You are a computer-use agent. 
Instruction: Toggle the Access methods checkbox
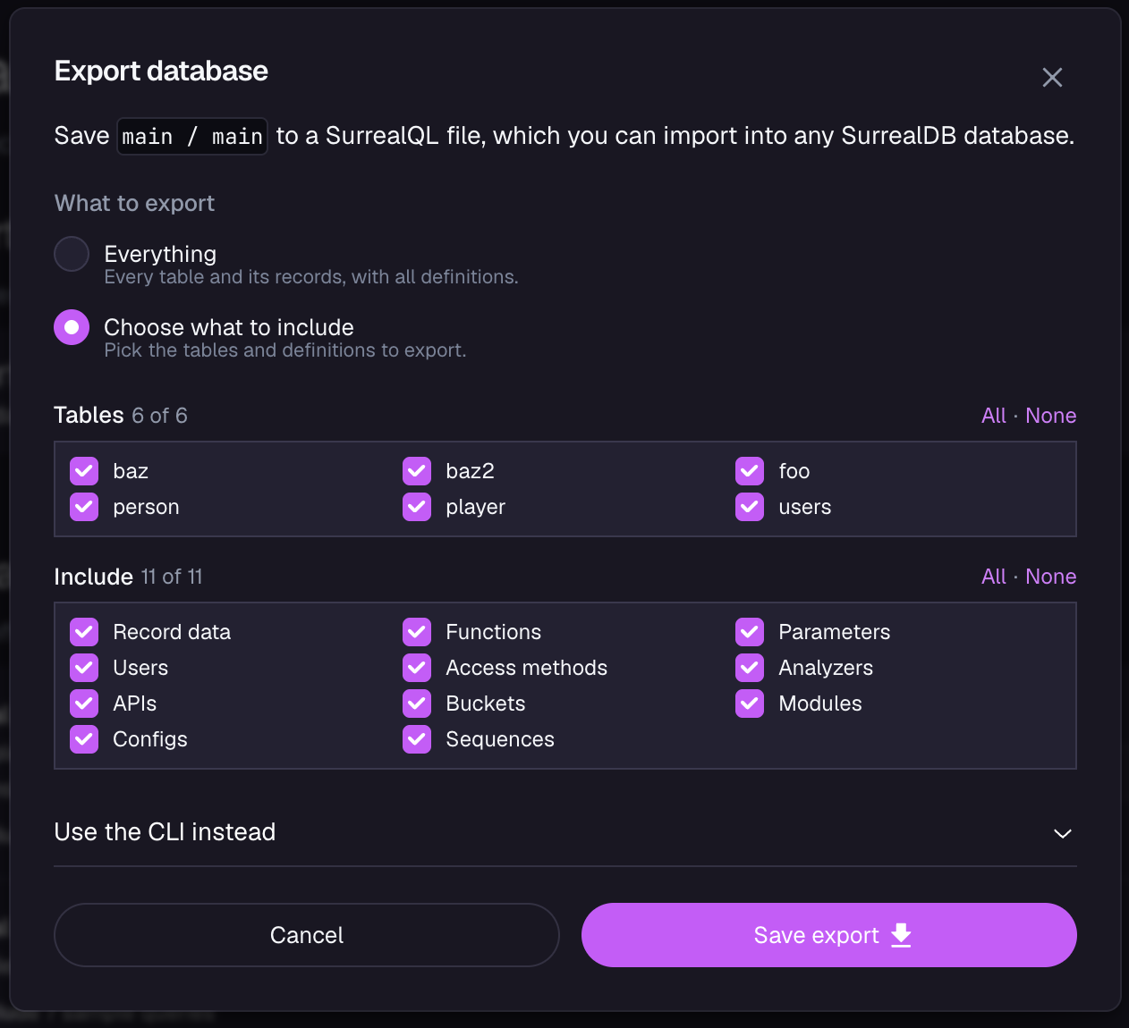point(417,668)
